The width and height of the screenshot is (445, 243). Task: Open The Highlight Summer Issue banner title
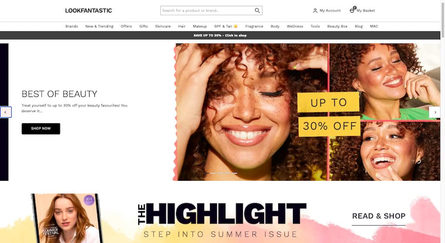222,220
